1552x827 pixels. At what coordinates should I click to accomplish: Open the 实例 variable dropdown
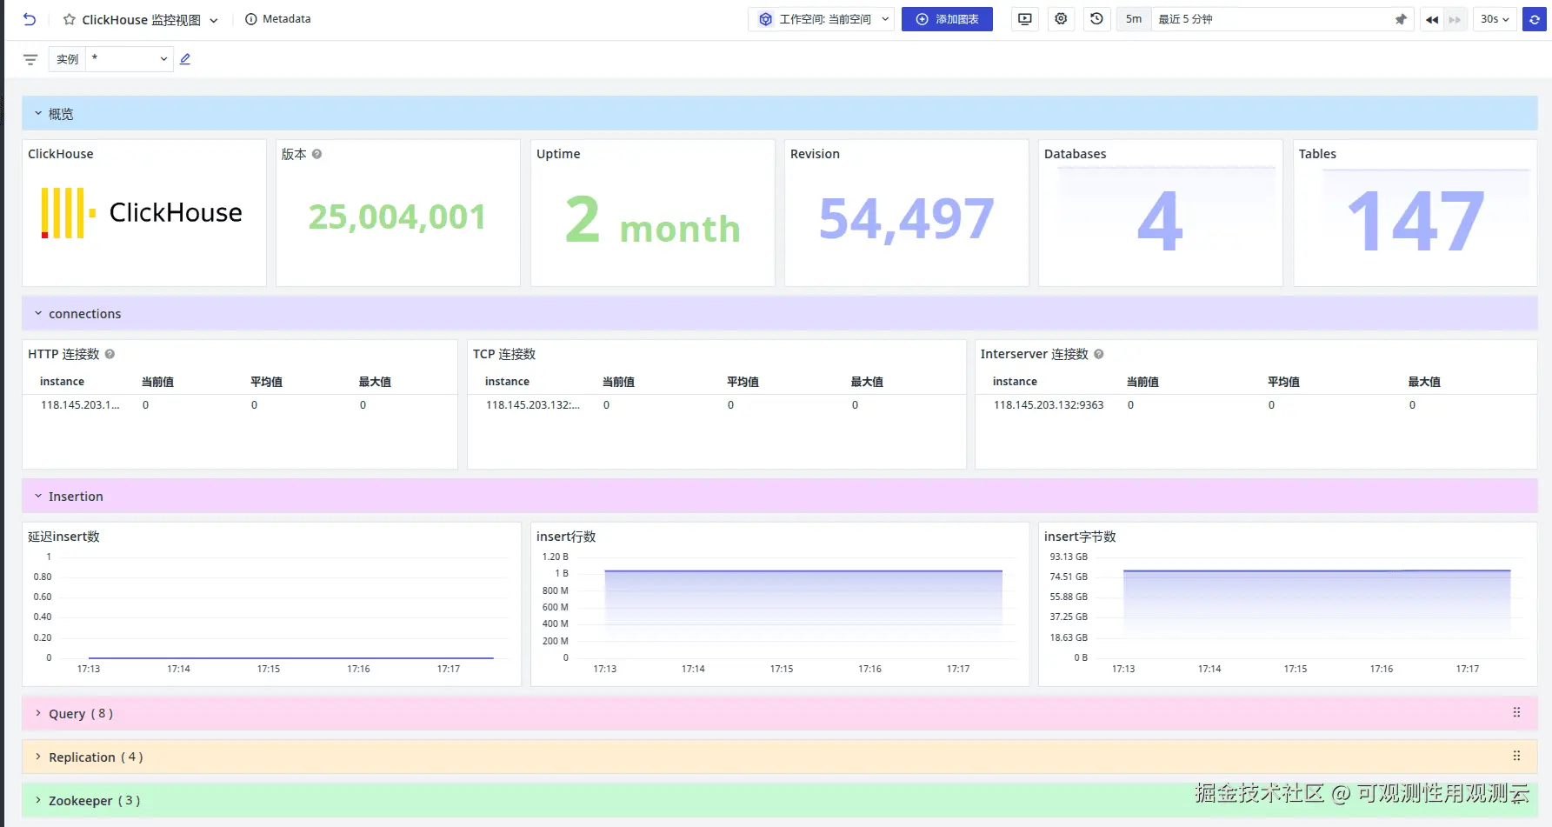(130, 59)
